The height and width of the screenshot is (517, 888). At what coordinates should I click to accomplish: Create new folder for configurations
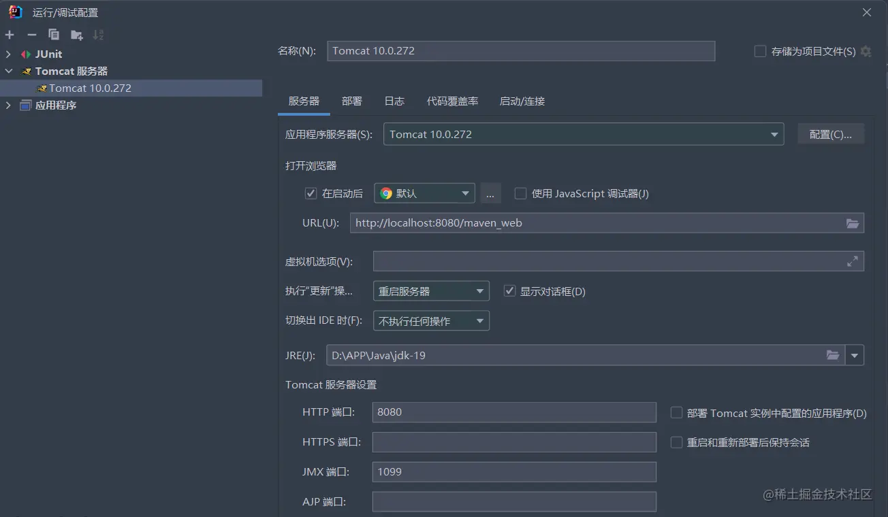coord(76,35)
